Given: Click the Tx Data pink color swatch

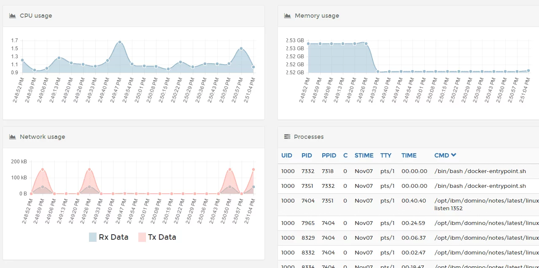Looking at the screenshot, I should click(142, 237).
